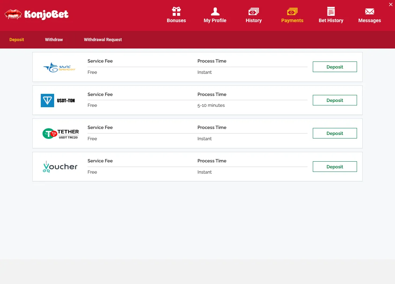Screen dimensions: 395x284
Task: Open the History cash icon
Action: (253, 11)
